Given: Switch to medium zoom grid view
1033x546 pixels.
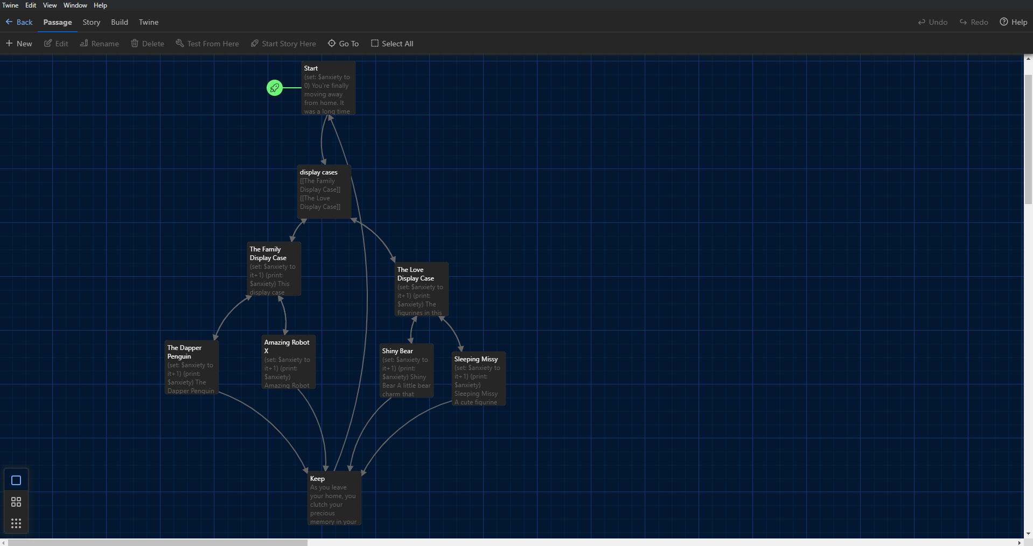Looking at the screenshot, I should (x=16, y=502).
